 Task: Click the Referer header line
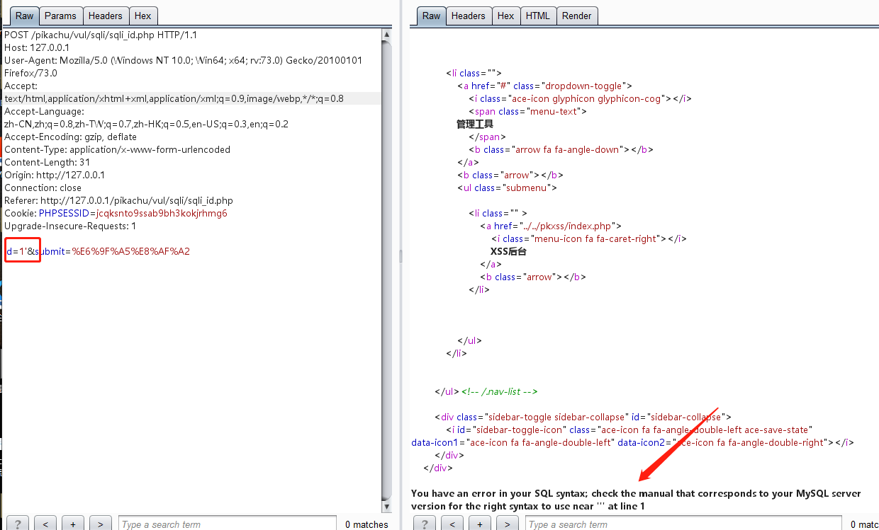point(118,200)
